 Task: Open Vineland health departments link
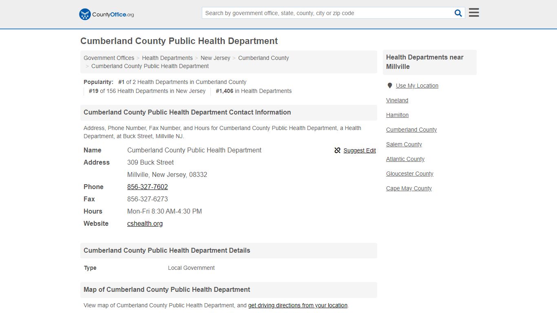tap(397, 100)
